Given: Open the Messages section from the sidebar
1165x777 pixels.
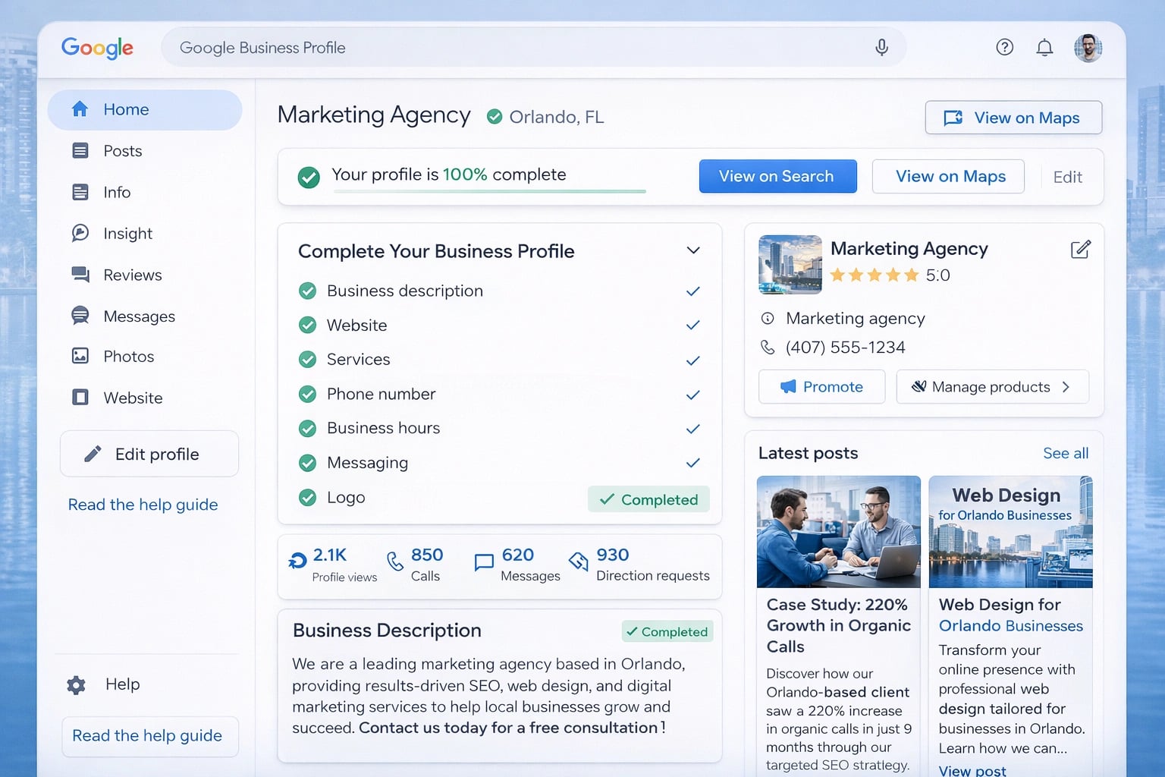Looking at the screenshot, I should [x=139, y=316].
